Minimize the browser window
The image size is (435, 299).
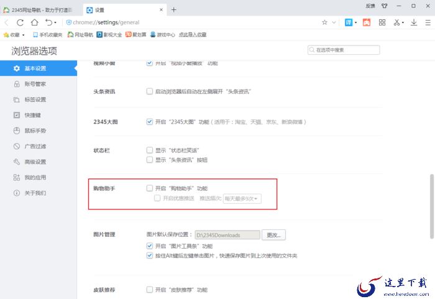tap(399, 6)
